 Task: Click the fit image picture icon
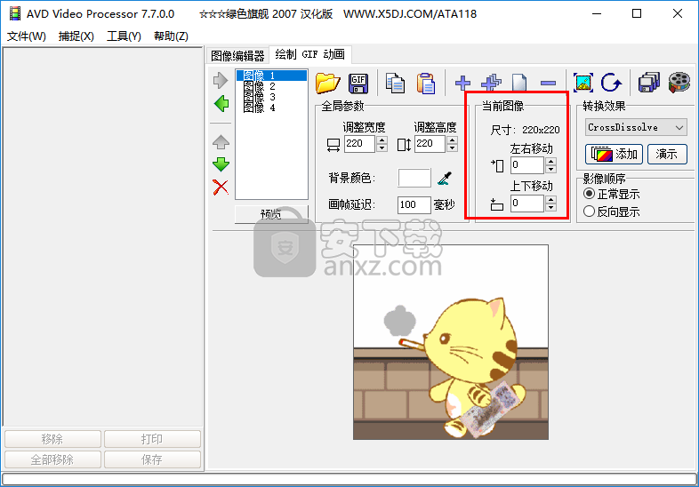click(x=583, y=83)
